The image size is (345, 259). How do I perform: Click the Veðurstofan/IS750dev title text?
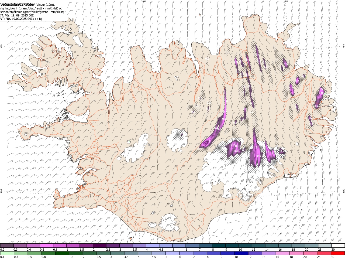[18, 5]
